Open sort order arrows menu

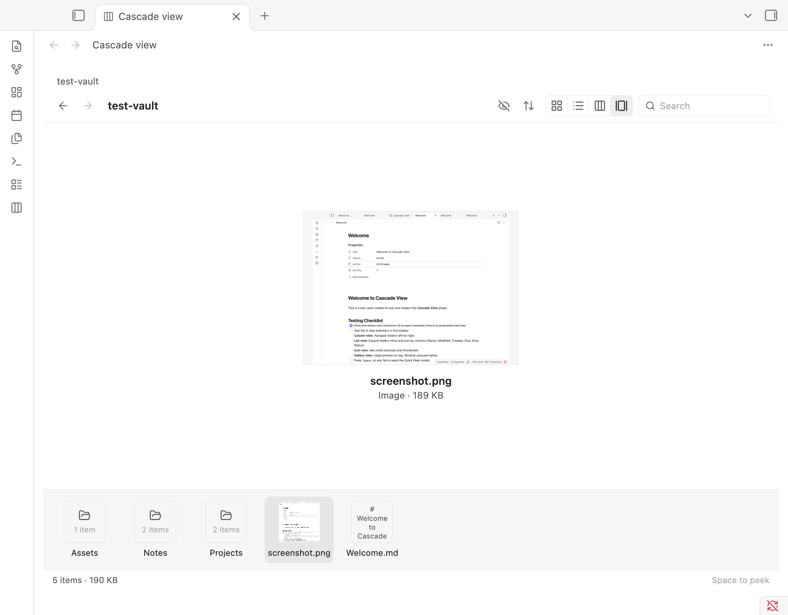[529, 106]
